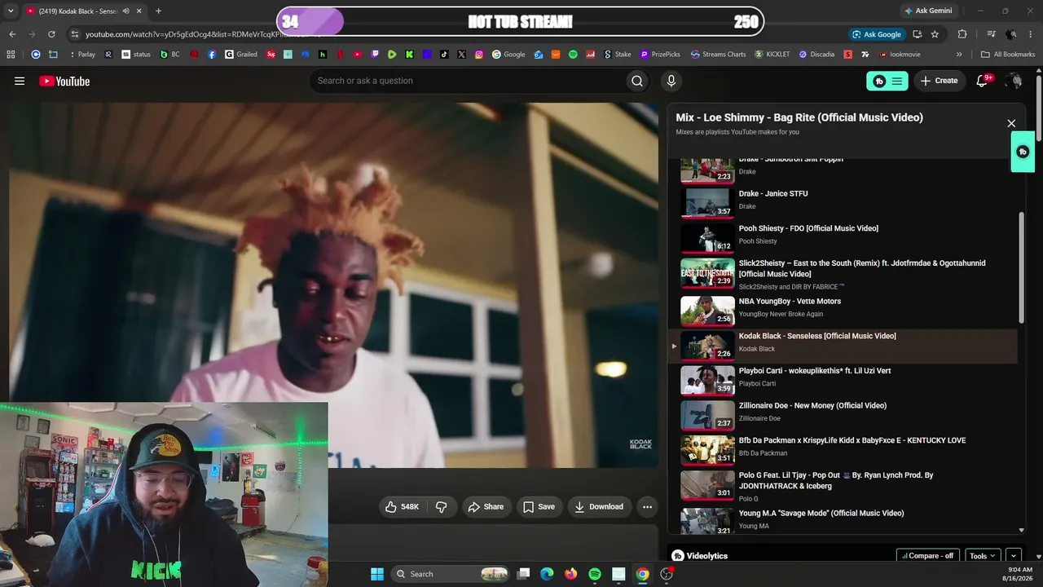Expand the Videolytics panel chevron
Screen dimensions: 1043x587
pos(1014,556)
